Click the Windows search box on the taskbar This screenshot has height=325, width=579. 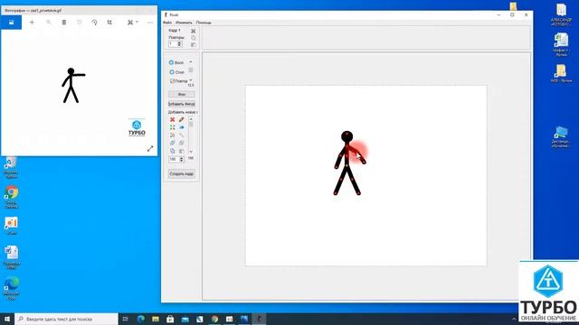click(x=66, y=319)
